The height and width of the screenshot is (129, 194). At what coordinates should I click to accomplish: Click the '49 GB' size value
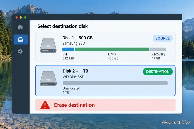coord(156,58)
